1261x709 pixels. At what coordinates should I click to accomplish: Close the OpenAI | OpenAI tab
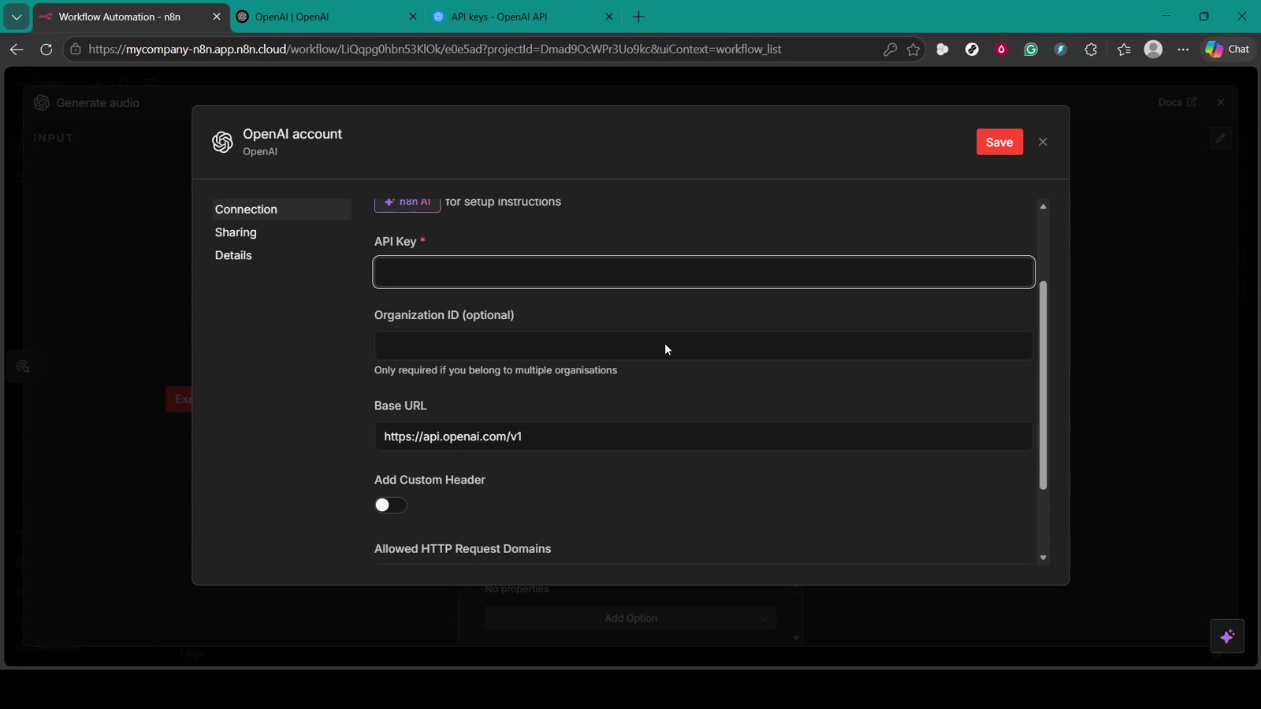[412, 17]
